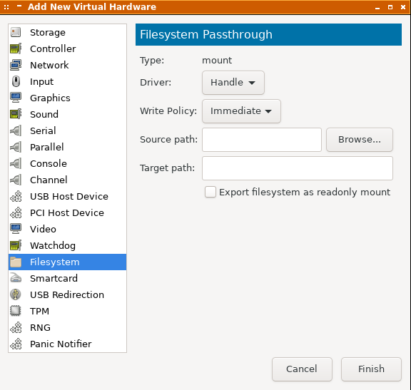Click the TPM chip icon
Viewport: 411px width, 390px height.
16,311
